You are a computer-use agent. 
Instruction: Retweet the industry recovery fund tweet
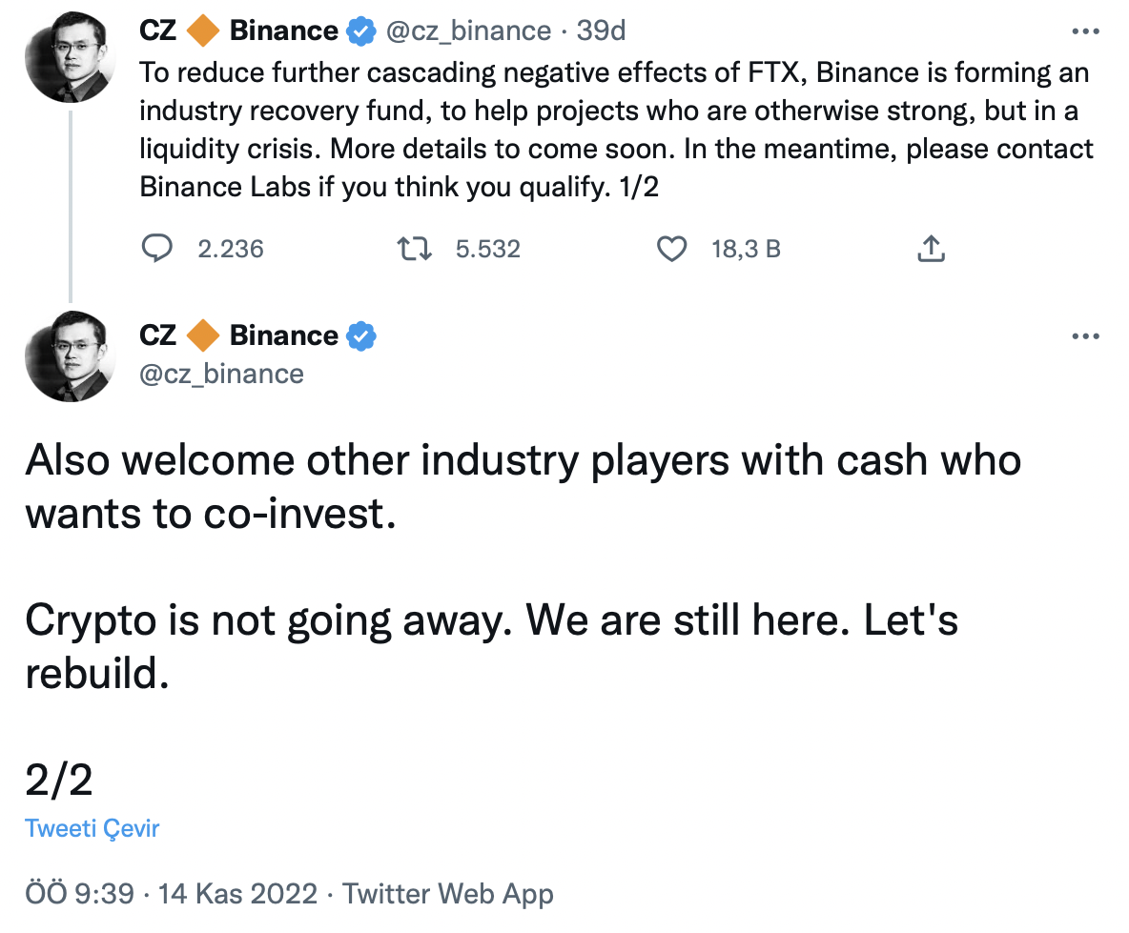pos(414,249)
